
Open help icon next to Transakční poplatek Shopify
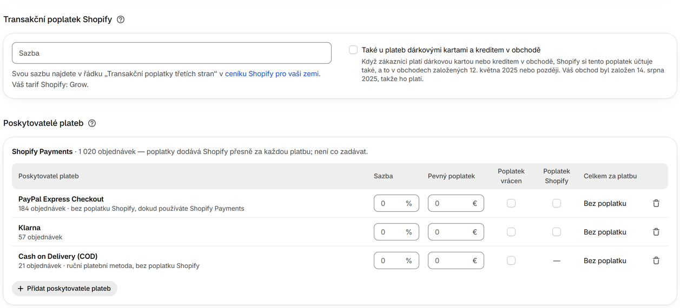tap(121, 19)
